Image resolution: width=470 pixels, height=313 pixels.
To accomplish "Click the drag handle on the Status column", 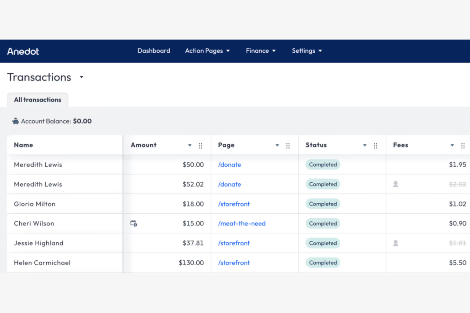I will tap(375, 145).
